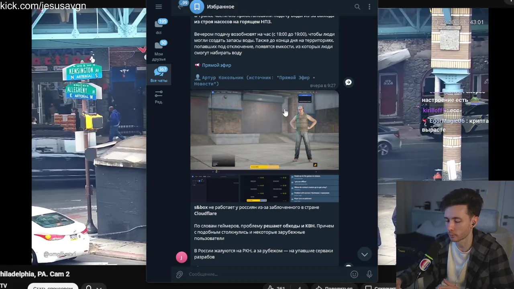The height and width of the screenshot is (289, 514).
Task: Attach a file with the paperclip icon
Action: point(179,274)
